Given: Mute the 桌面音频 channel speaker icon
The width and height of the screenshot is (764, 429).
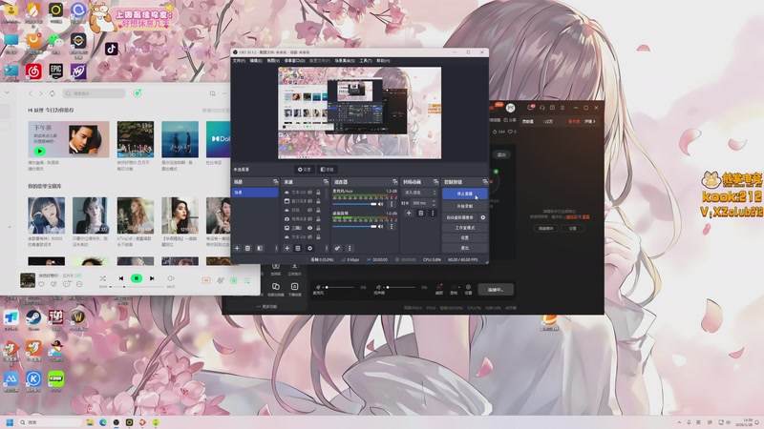Looking at the screenshot, I should [380, 227].
